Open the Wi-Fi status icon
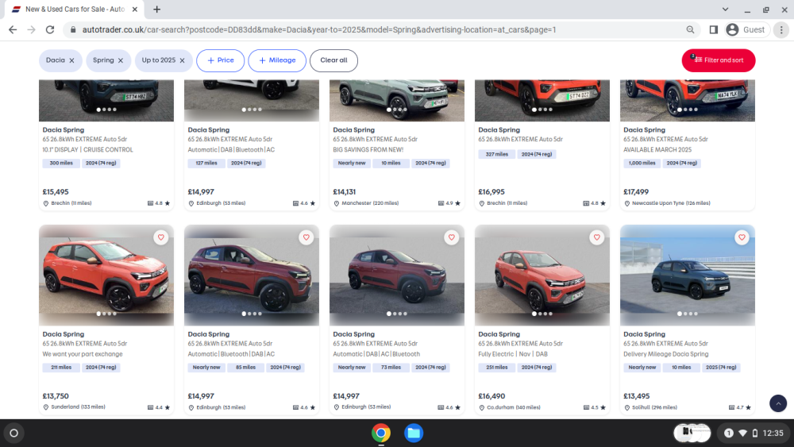Screen dimensions: 794x447 (743, 434)
